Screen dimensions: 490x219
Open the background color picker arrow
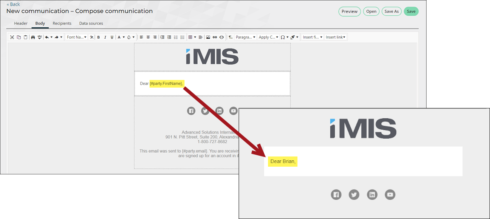click(x=133, y=37)
